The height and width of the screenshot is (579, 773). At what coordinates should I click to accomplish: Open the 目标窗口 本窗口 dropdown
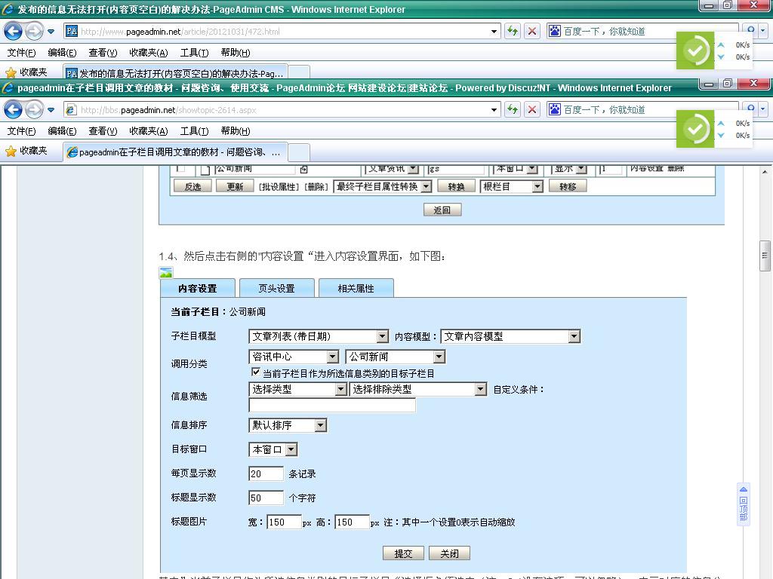291,449
